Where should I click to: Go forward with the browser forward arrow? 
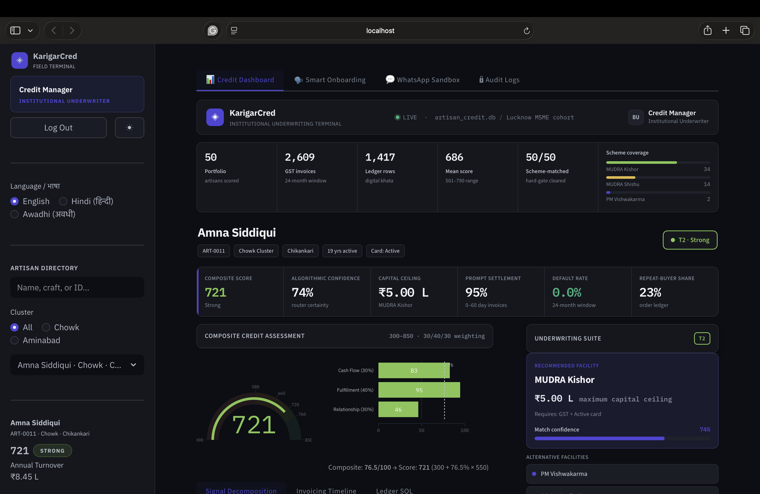click(x=72, y=31)
